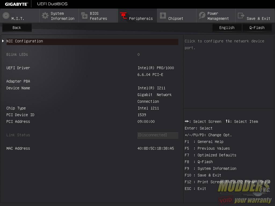Expand the NIC Configuration arrow

pyautogui.click(x=3, y=41)
